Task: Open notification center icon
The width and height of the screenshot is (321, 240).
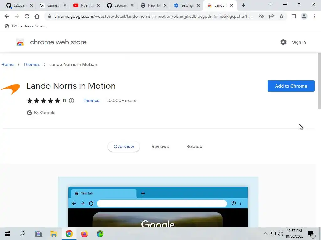Action: point(311,234)
